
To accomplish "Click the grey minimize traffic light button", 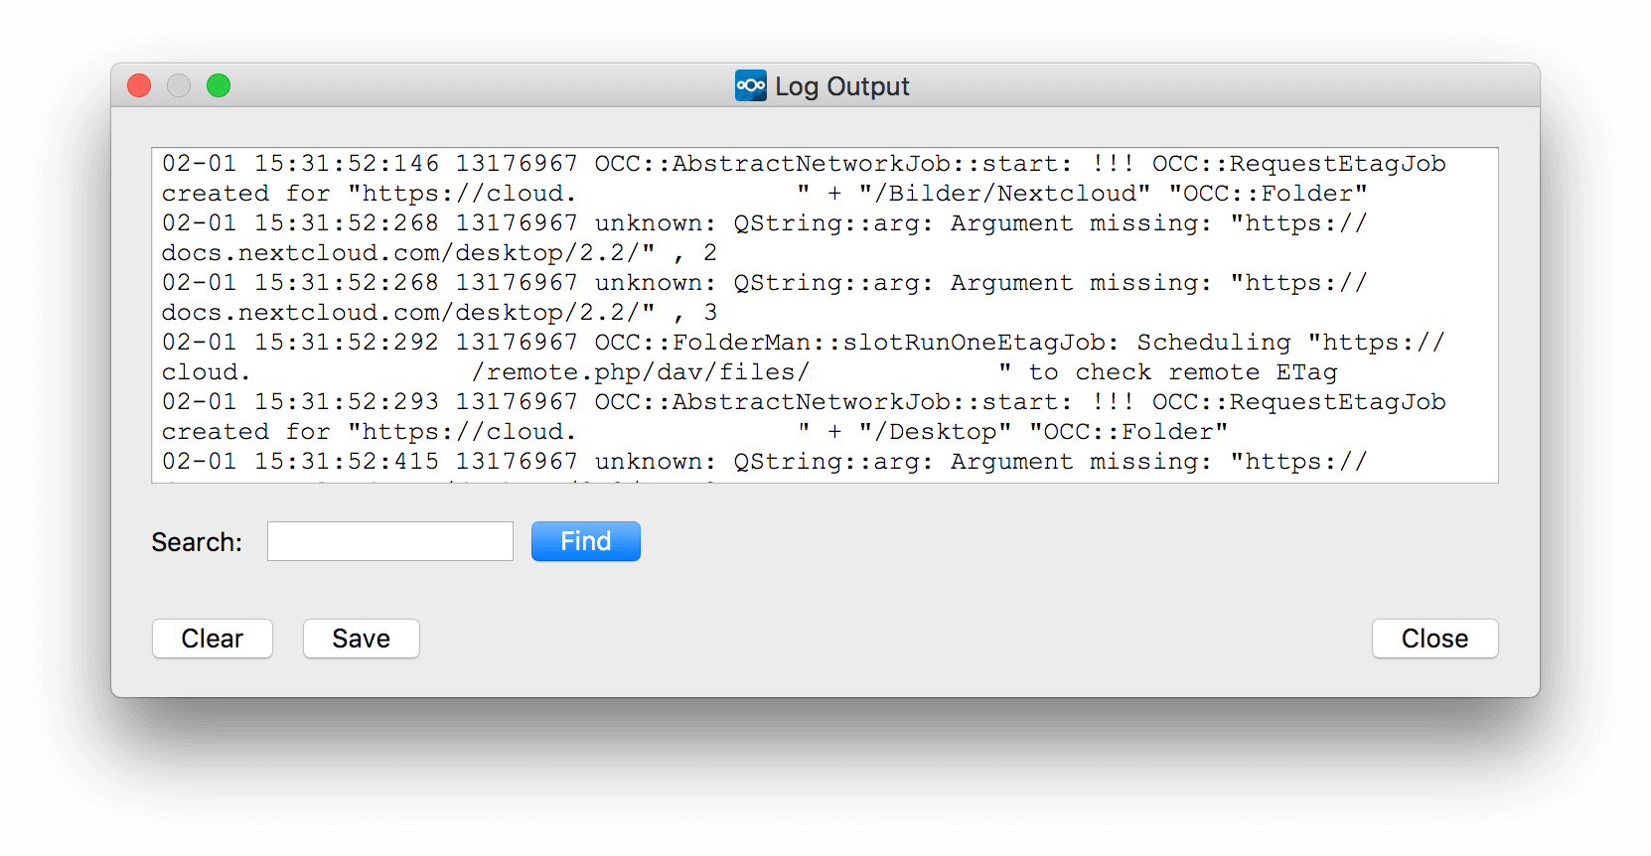I will [179, 85].
